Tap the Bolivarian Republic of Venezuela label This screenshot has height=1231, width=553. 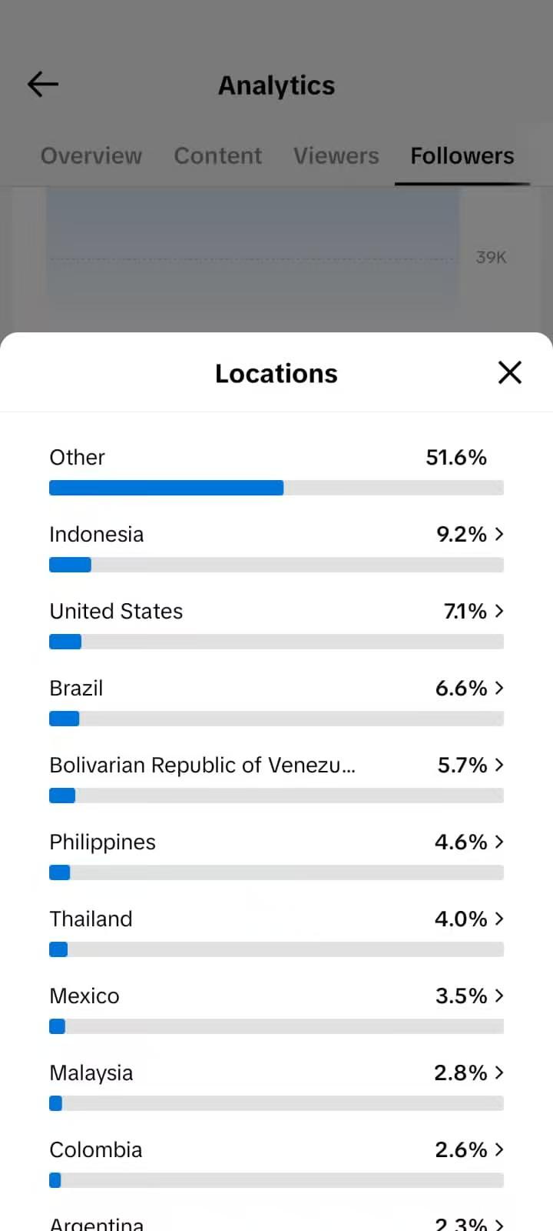tap(203, 765)
